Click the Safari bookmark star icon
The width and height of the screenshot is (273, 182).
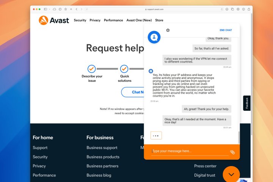pyautogui.click(x=66, y=9)
